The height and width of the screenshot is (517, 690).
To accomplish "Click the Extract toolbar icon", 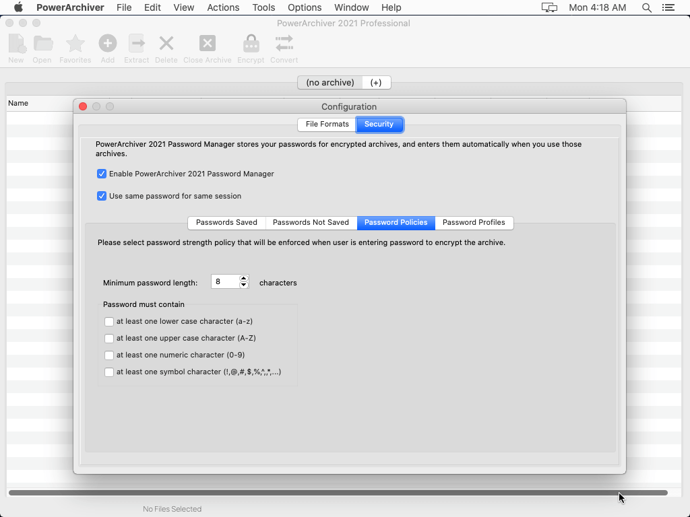I will (136, 44).
